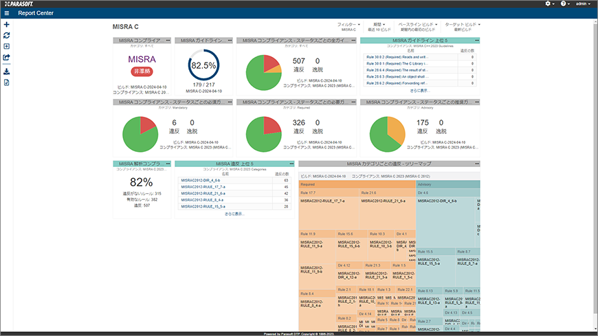Click the Dir 4.6 treemap group header
This screenshot has height=336, width=598.
[448, 192]
